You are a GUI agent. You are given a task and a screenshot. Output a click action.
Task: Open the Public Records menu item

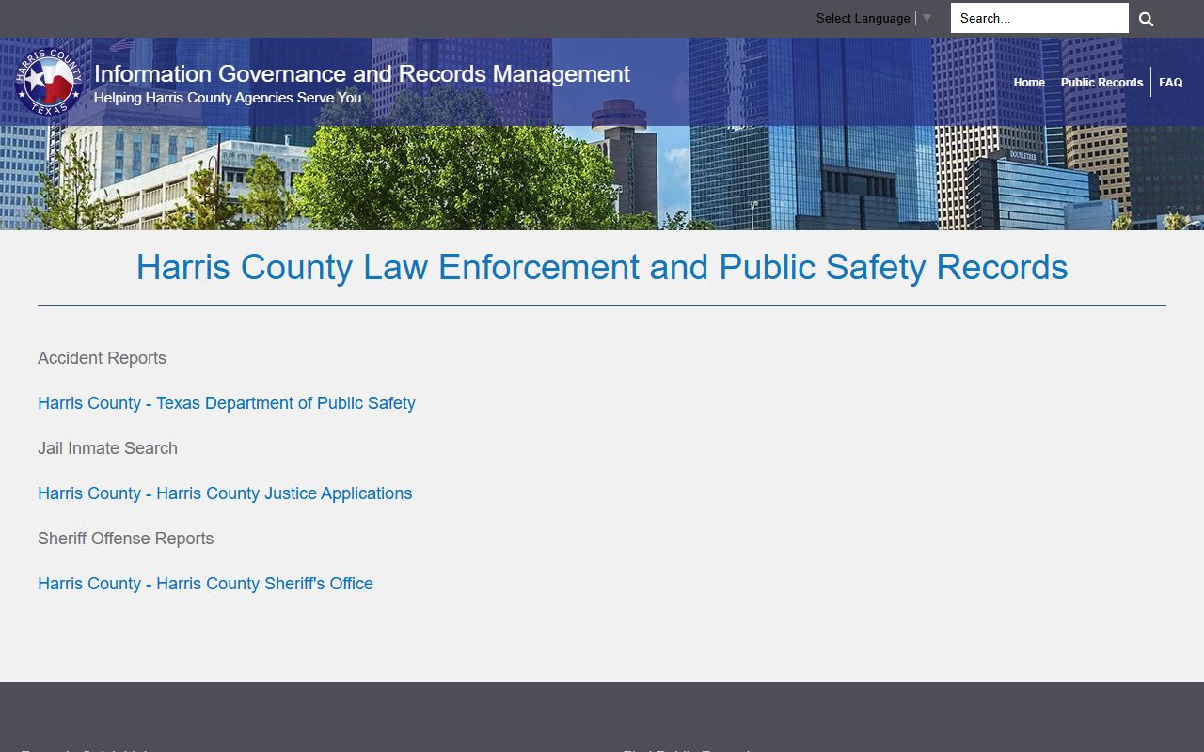(1101, 83)
